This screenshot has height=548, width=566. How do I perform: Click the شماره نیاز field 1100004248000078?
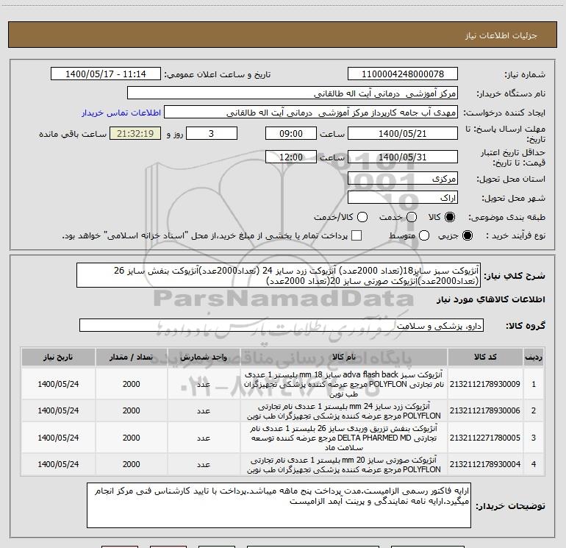coord(403,74)
